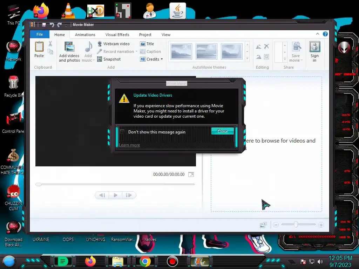
Task: Select third AutoMovie theme thumbnail
Action: coord(231,51)
